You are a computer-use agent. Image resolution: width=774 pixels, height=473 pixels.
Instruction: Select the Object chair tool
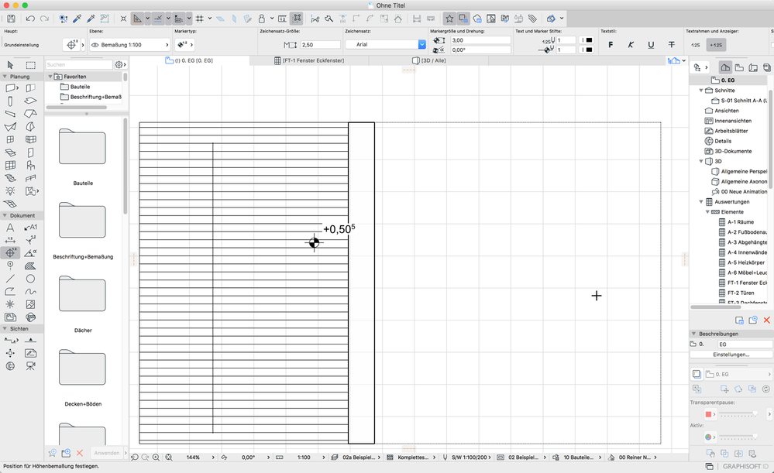click(x=31, y=165)
